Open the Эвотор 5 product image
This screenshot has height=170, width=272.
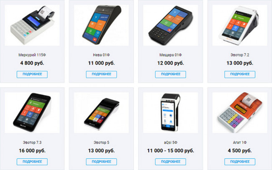point(101,113)
